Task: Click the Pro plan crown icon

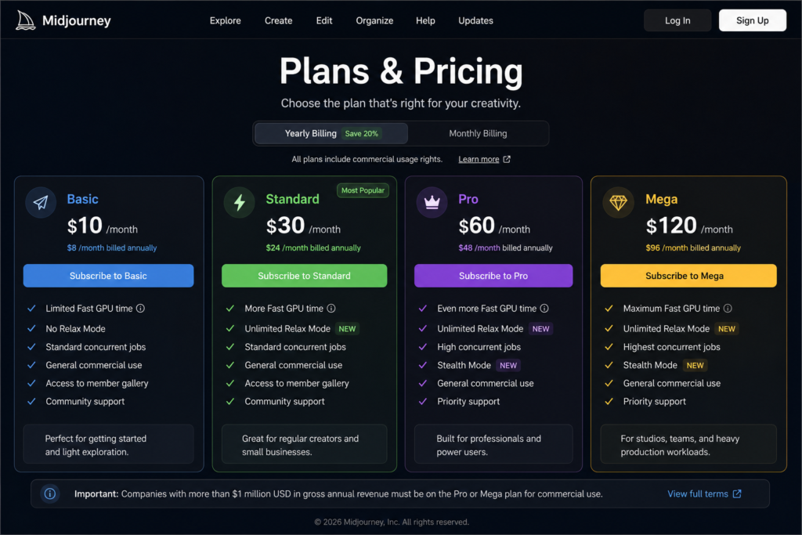Action: (x=432, y=203)
